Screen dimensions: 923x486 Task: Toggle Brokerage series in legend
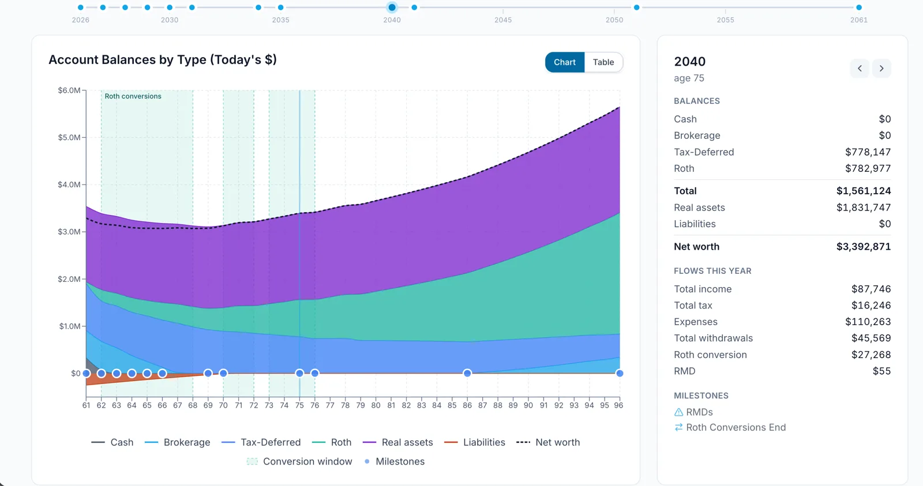coord(177,442)
